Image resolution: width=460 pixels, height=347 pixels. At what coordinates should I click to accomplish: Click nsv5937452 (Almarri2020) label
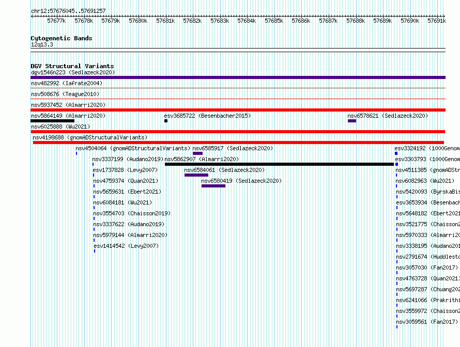68,105
